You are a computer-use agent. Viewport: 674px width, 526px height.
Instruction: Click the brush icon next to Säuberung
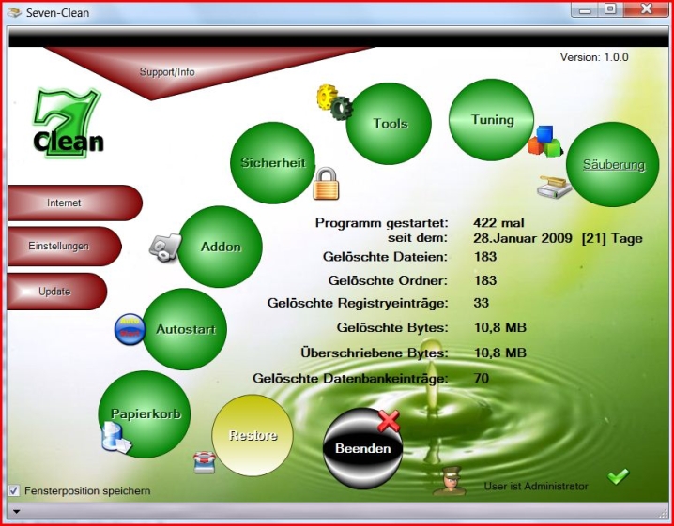tap(553, 187)
